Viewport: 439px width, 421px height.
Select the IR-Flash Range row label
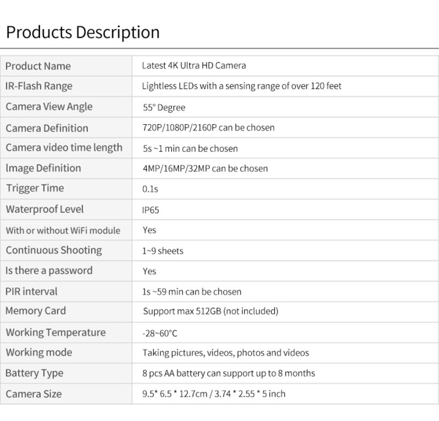pos(39,86)
